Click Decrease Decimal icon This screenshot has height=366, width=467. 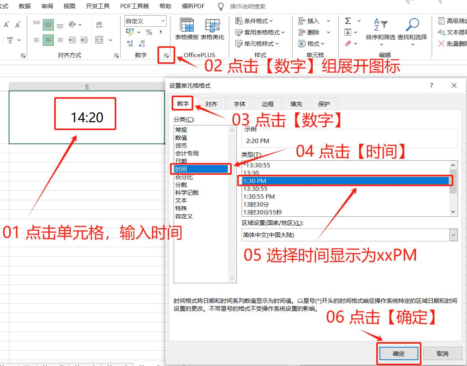click(142, 43)
